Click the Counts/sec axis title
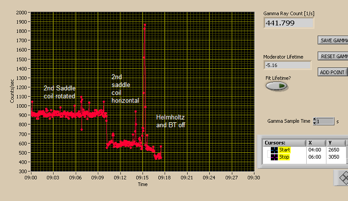This screenshot has width=348, height=201. (x=12, y=91)
